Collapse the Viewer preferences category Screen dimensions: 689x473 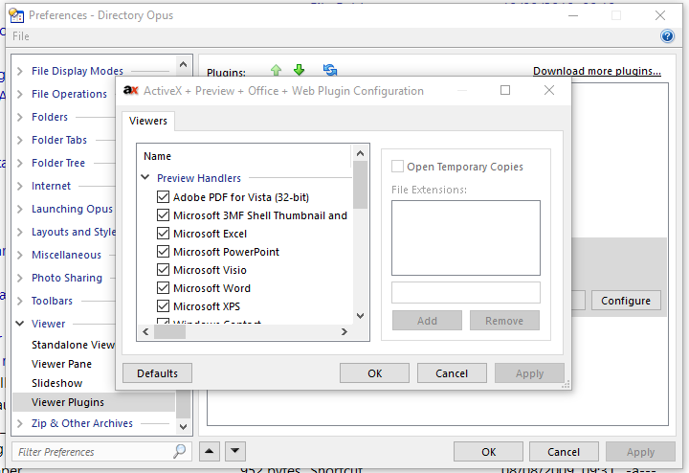20,324
